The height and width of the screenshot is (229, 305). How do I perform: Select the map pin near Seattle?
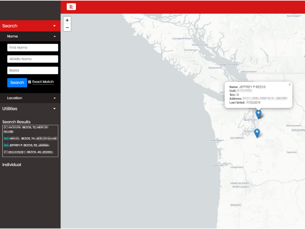258,114
